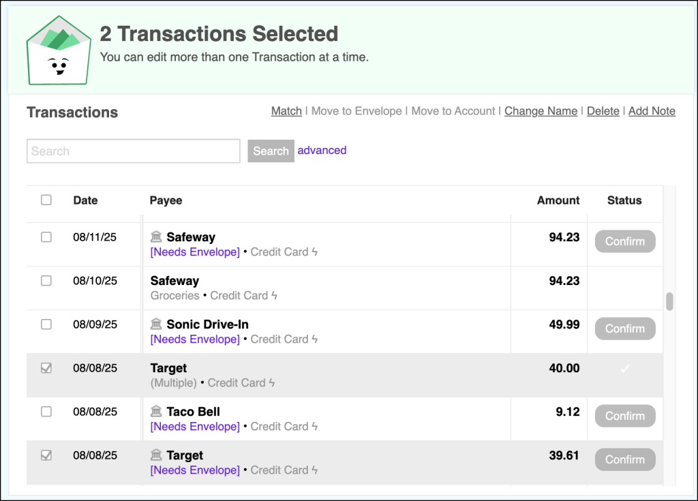Click the 2 Transactions Selected heading

pos(219,34)
